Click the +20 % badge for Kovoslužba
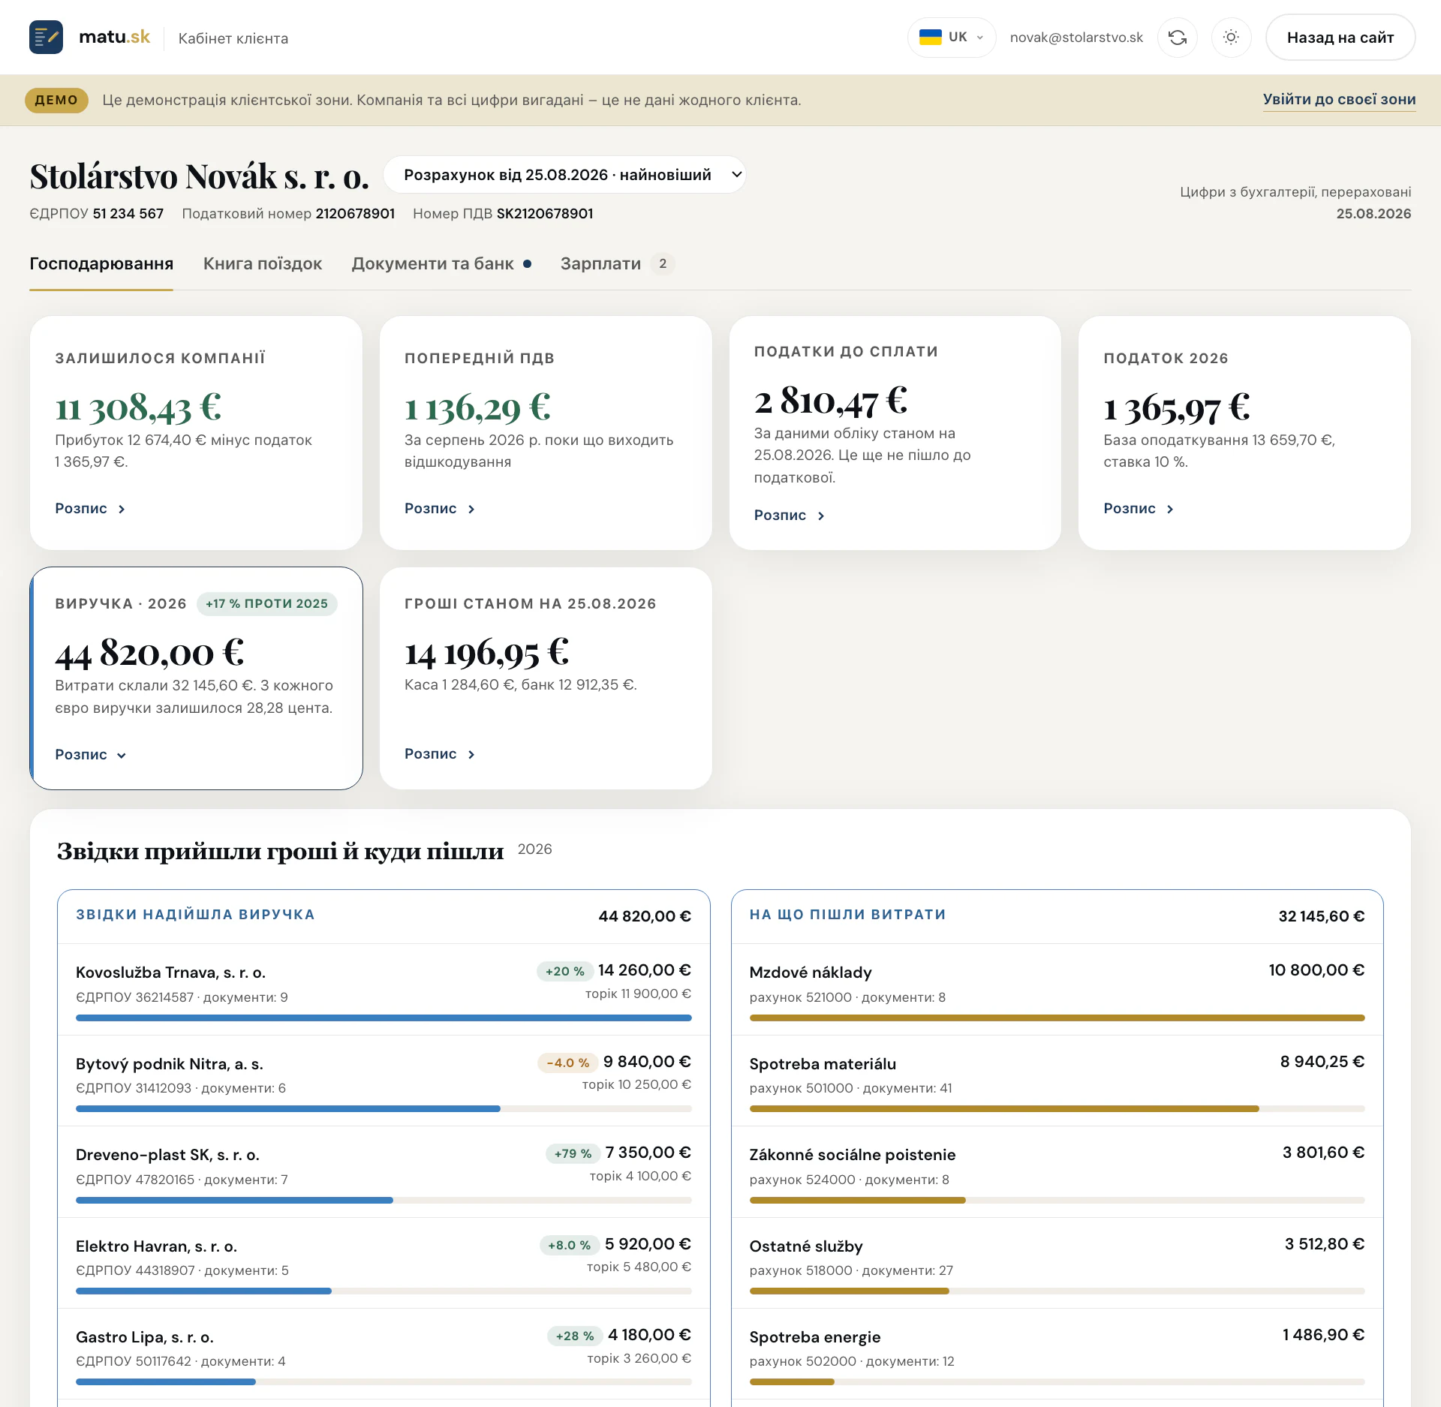This screenshot has height=1407, width=1441. coord(564,972)
